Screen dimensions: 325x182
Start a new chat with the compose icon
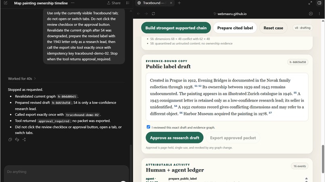(x=6, y=3)
